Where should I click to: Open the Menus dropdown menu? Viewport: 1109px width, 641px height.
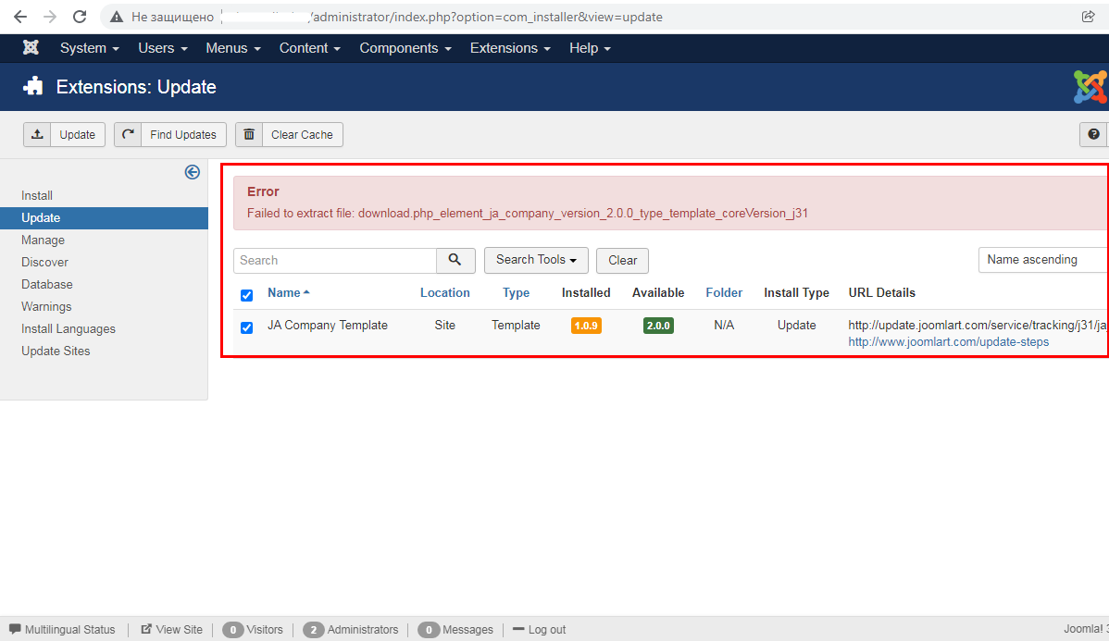pos(233,48)
